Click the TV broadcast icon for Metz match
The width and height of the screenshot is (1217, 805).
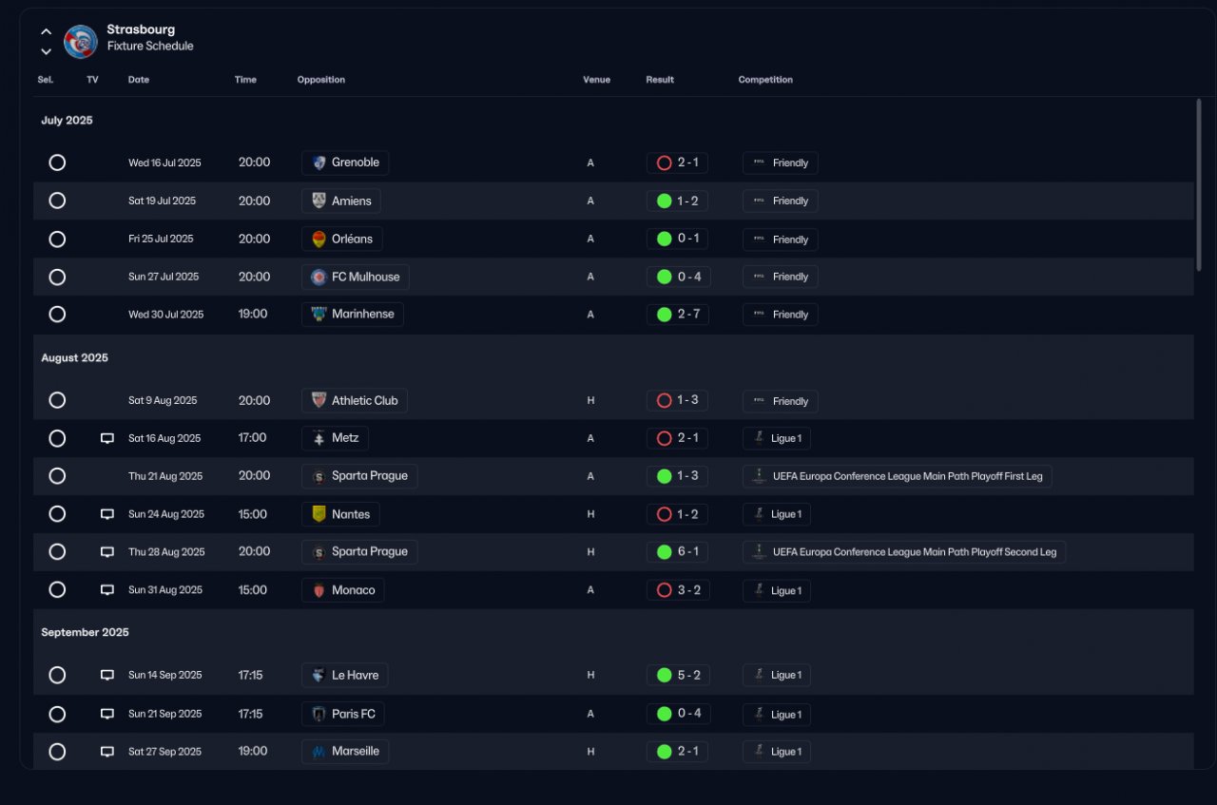(107, 438)
